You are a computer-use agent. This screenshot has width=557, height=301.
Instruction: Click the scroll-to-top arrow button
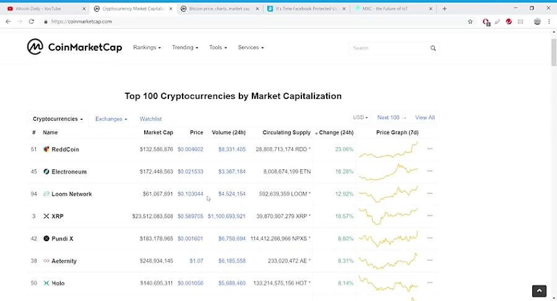coord(539,290)
